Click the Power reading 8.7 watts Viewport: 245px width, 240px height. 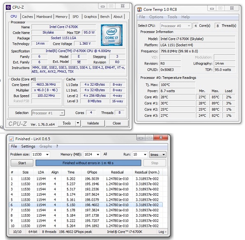177,91
